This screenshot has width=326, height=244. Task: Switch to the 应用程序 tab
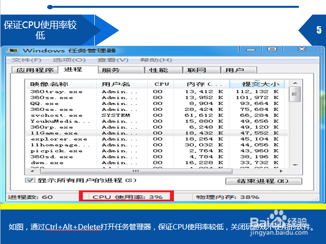34,70
